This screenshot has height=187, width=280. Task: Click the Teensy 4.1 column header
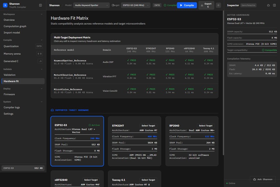click(208, 50)
